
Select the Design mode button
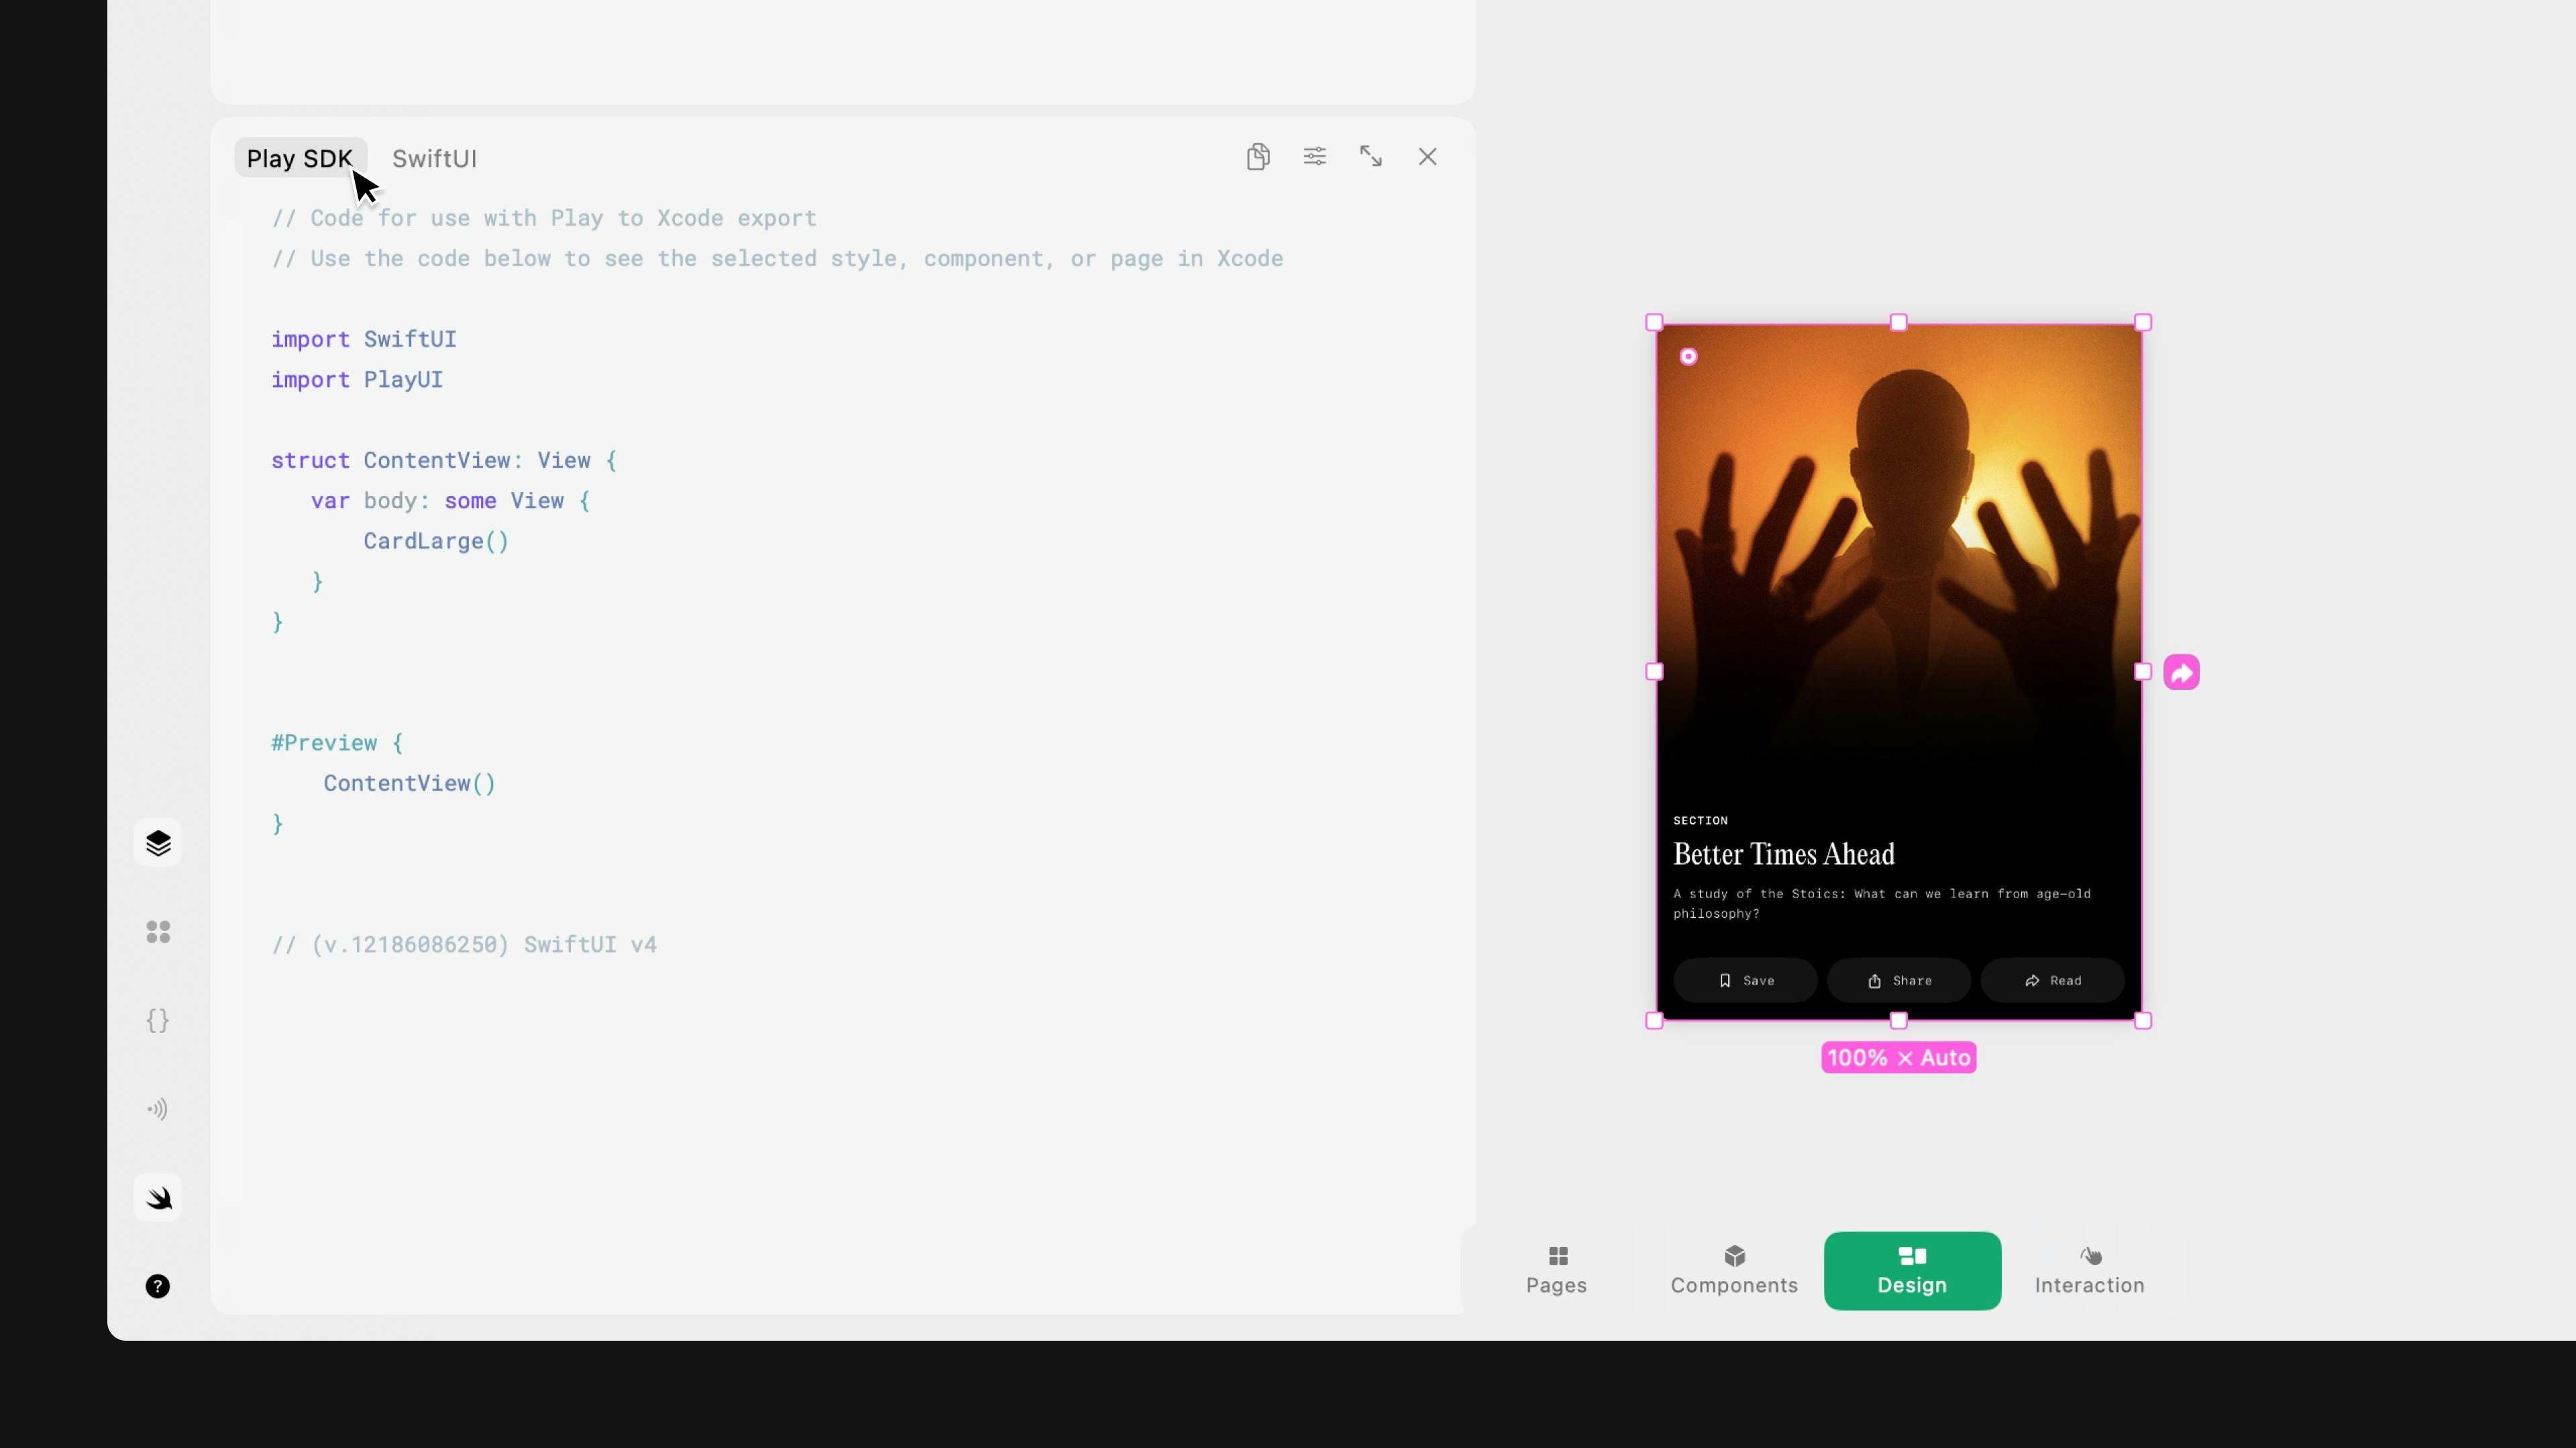[x=1911, y=1270]
